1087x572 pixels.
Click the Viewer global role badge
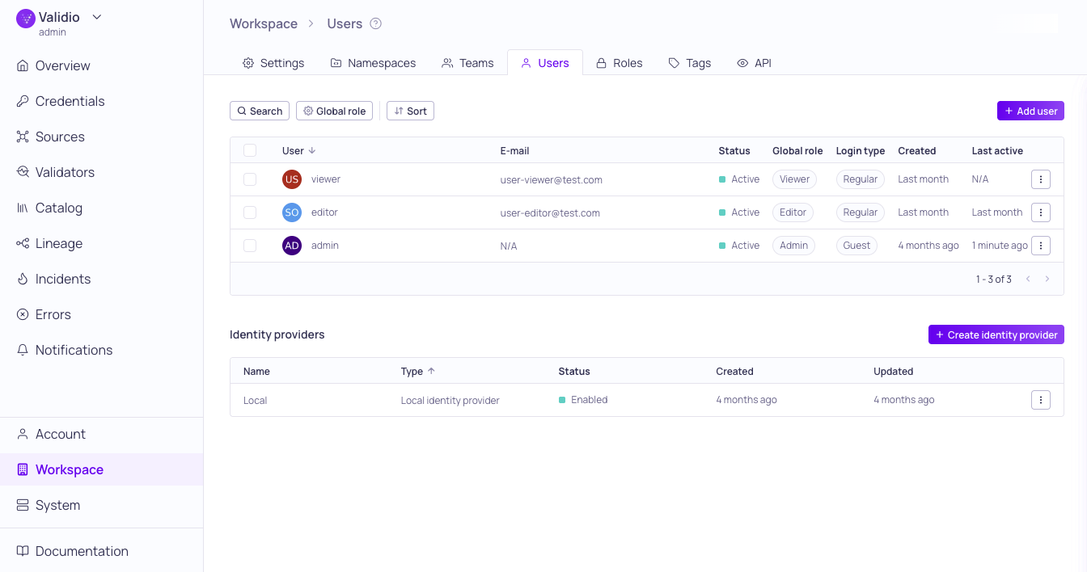pyautogui.click(x=794, y=179)
